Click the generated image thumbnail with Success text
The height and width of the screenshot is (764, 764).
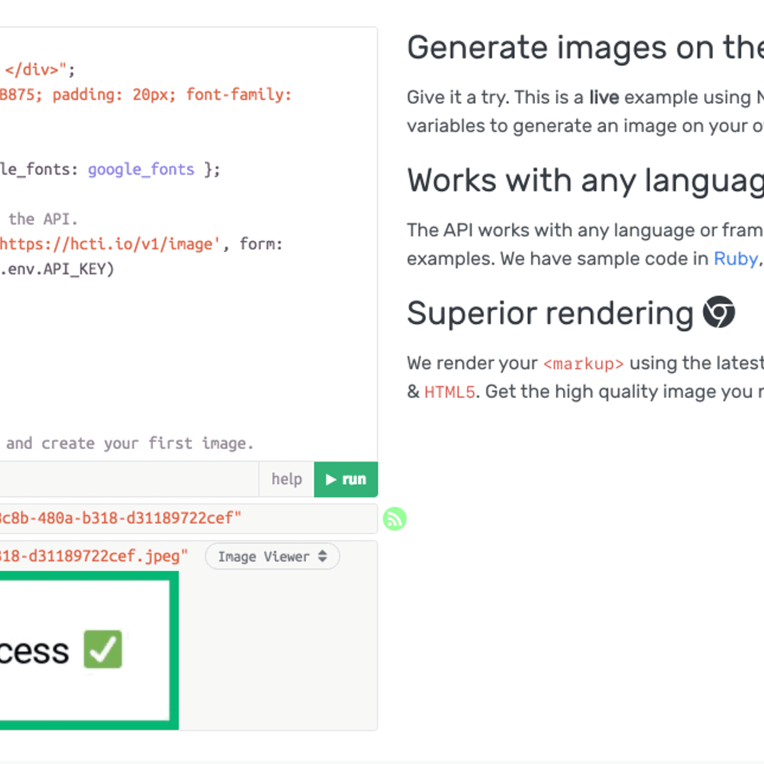[89, 649]
